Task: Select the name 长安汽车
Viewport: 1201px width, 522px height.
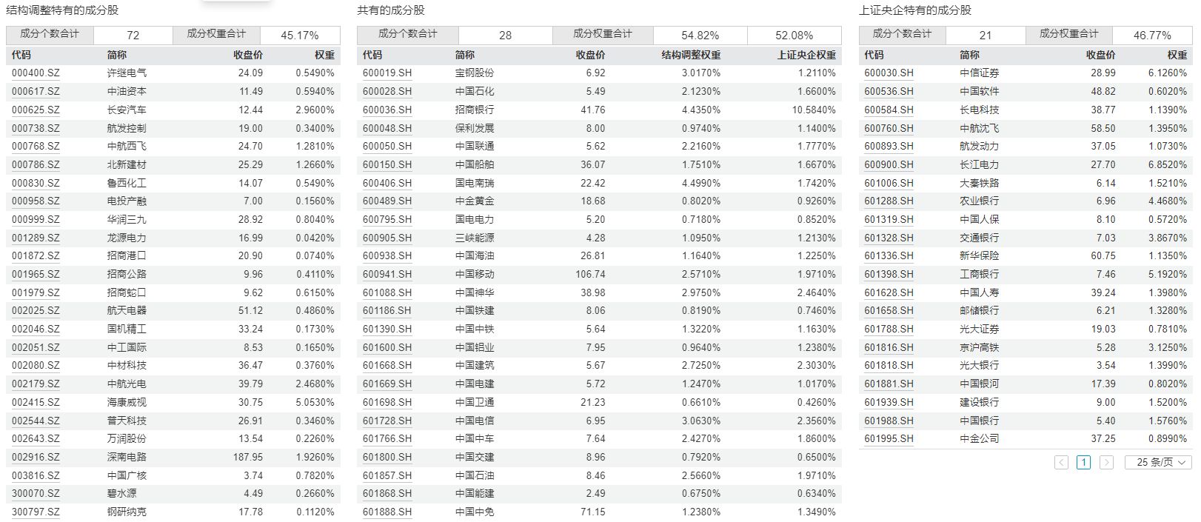Action: (x=127, y=110)
